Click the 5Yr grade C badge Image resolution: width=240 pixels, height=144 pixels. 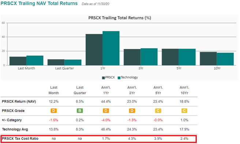[x=158, y=111]
